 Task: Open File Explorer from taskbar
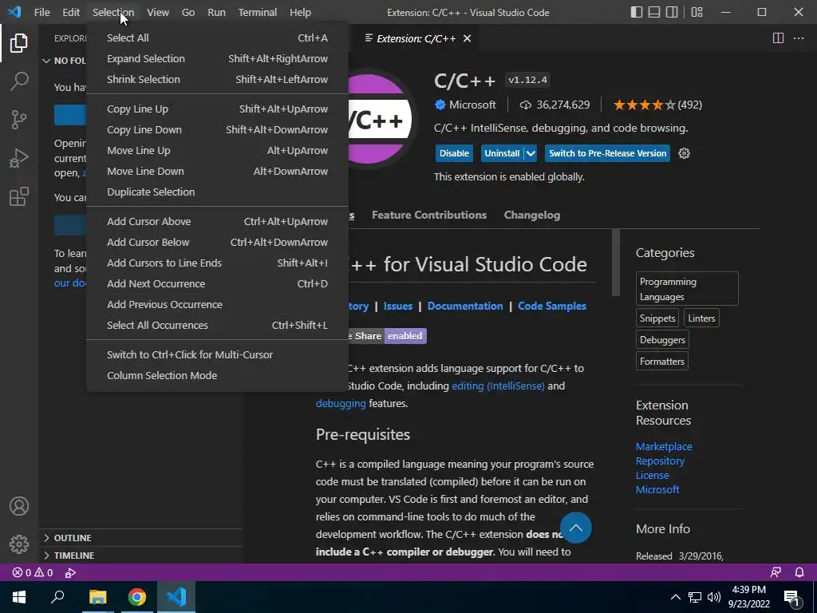(97, 597)
